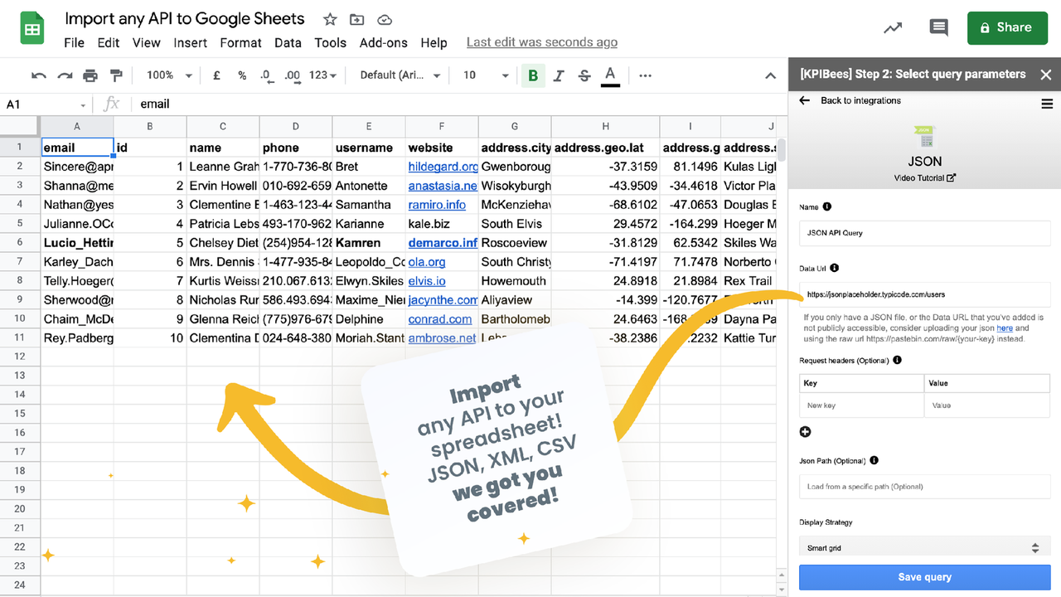The image size is (1061, 597).
Task: Open Display Strategy Smart grid dropdown
Action: coord(923,547)
